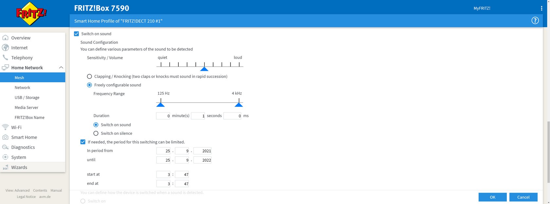Click the until month field

182,160
